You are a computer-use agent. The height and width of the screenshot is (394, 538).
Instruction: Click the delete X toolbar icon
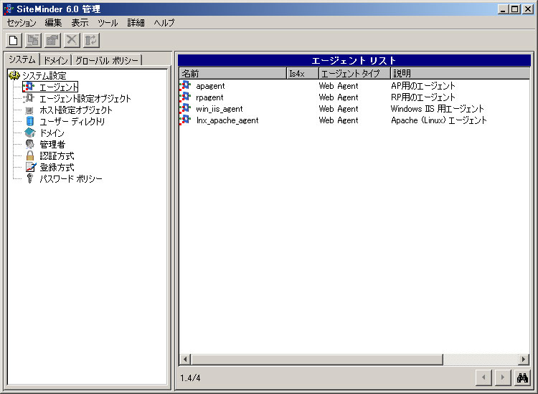72,40
